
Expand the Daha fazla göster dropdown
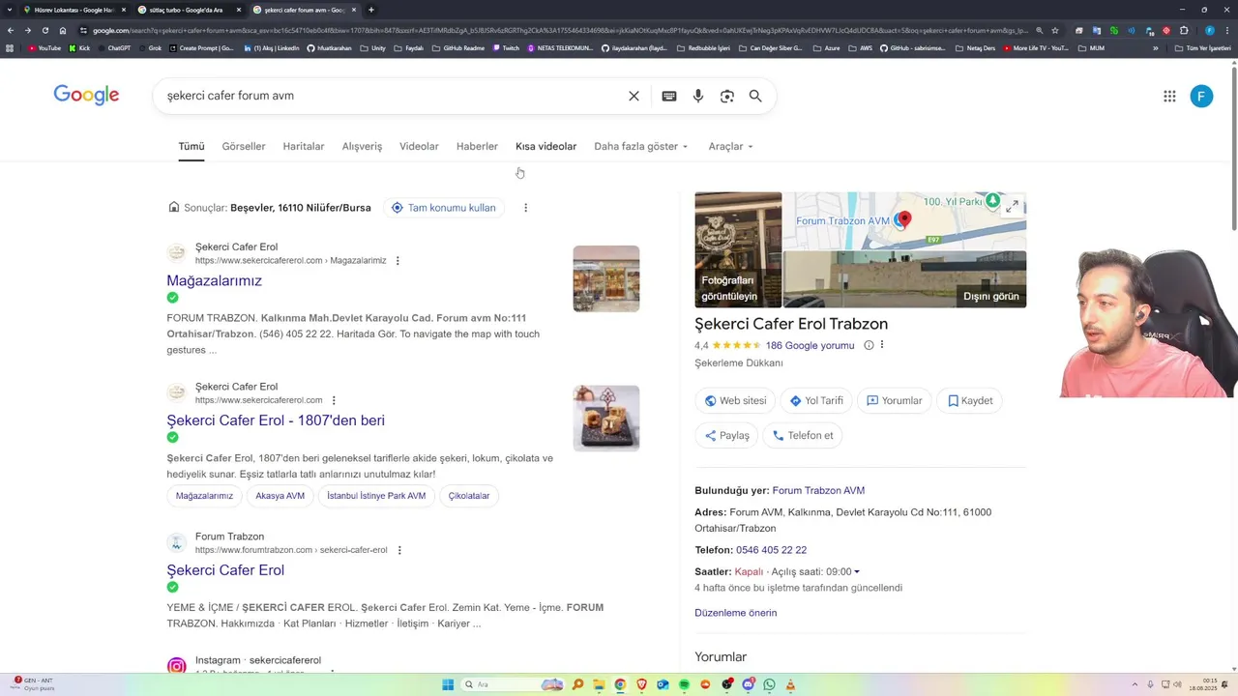(x=640, y=147)
